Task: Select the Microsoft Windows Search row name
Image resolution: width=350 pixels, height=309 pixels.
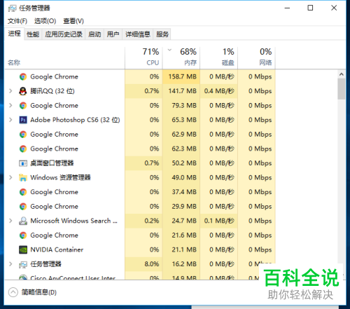Action: tap(73, 221)
